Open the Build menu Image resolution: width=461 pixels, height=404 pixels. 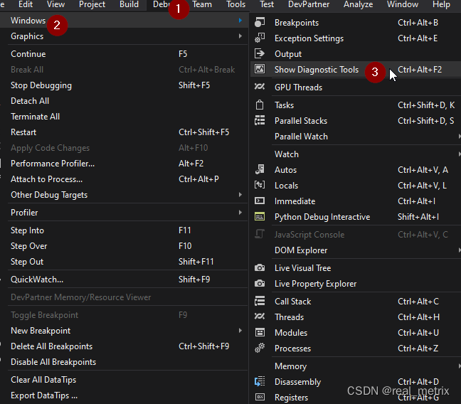coord(129,4)
